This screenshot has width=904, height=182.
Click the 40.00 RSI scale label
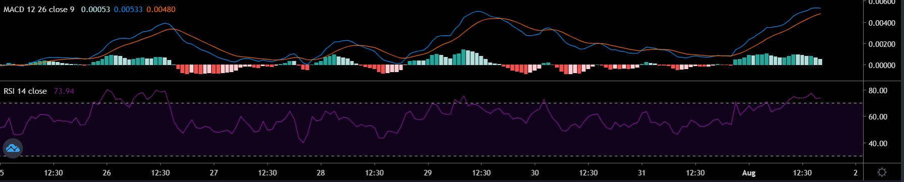tap(878, 143)
